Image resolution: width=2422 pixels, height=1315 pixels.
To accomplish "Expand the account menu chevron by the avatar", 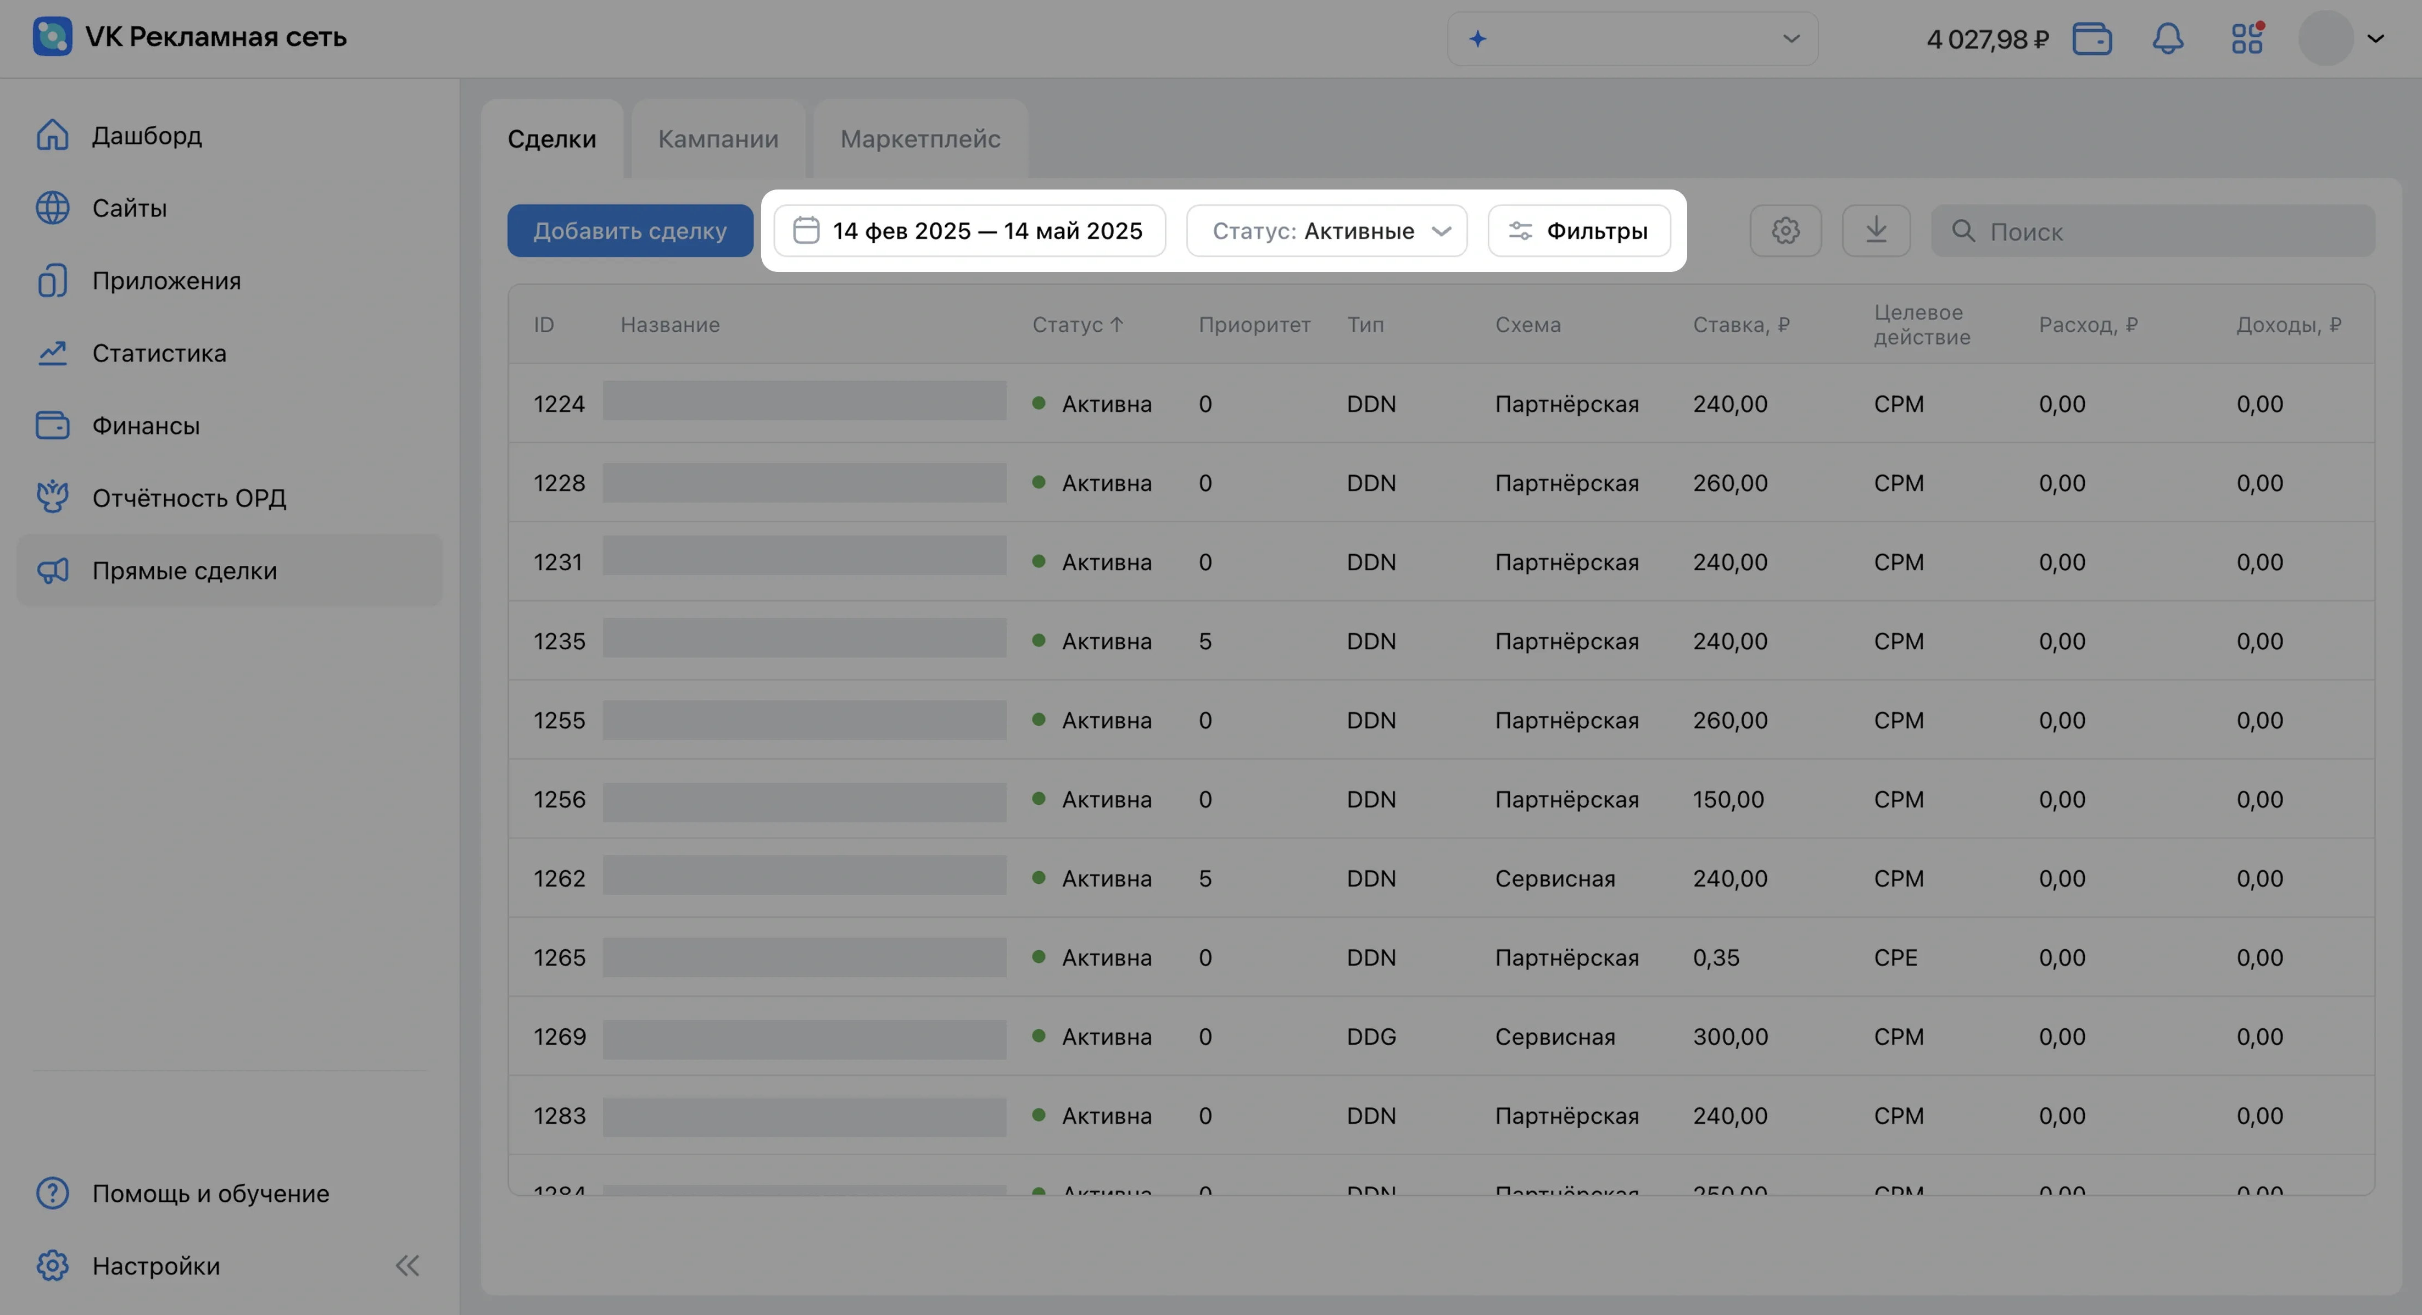I will [2376, 38].
